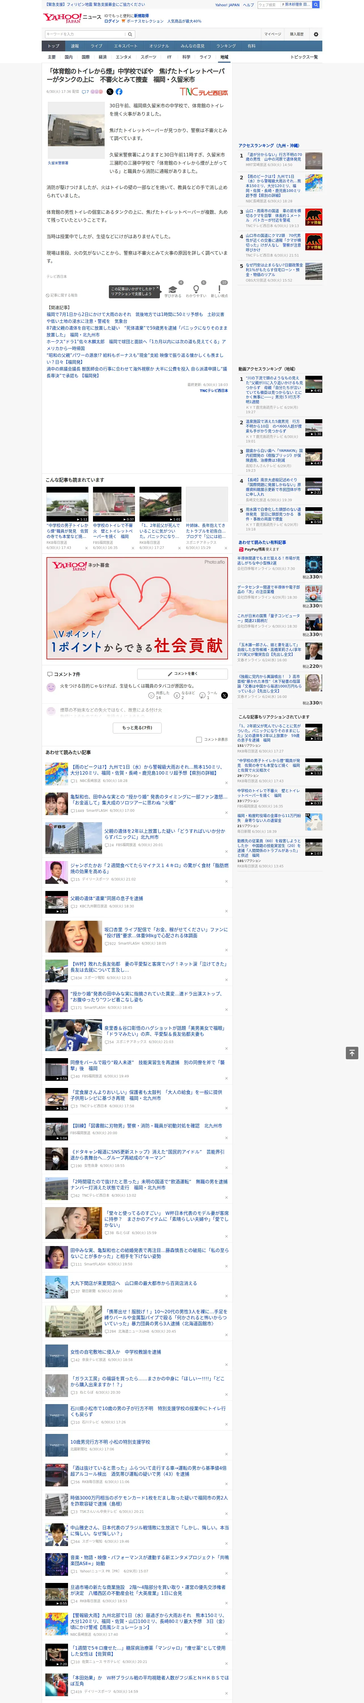Open article 大丸下関店が来夏閉店へ
Viewport: 364px width, 1703px height.
pyautogui.click(x=134, y=1283)
